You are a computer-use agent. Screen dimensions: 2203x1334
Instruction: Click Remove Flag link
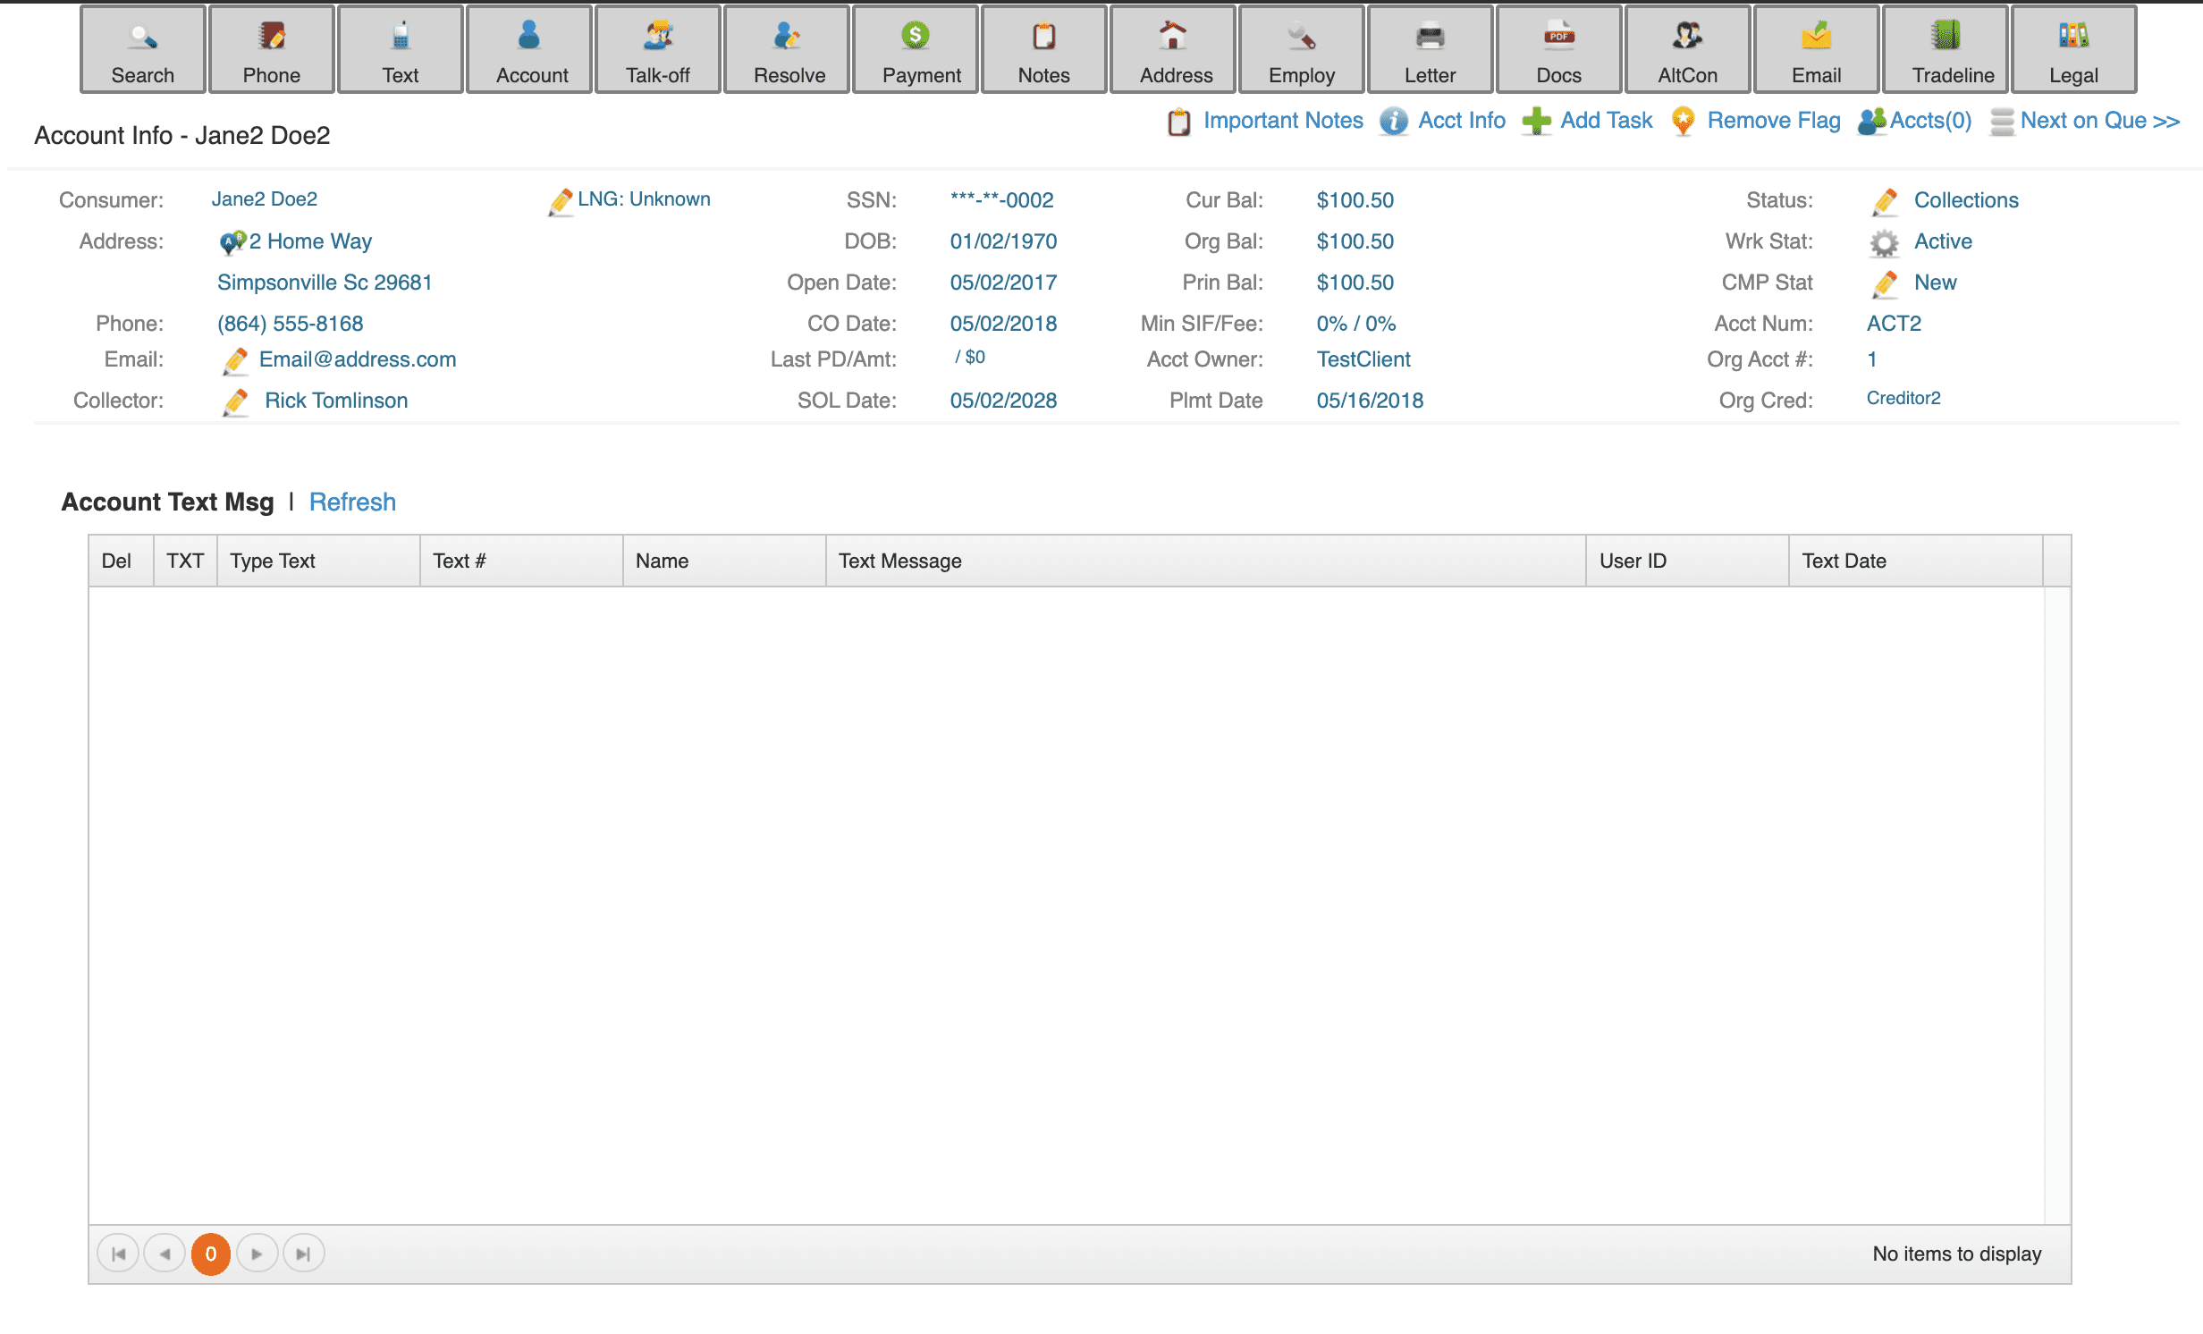click(x=1773, y=121)
